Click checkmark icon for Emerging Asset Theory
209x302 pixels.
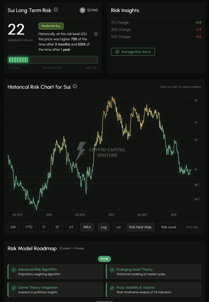point(112,270)
